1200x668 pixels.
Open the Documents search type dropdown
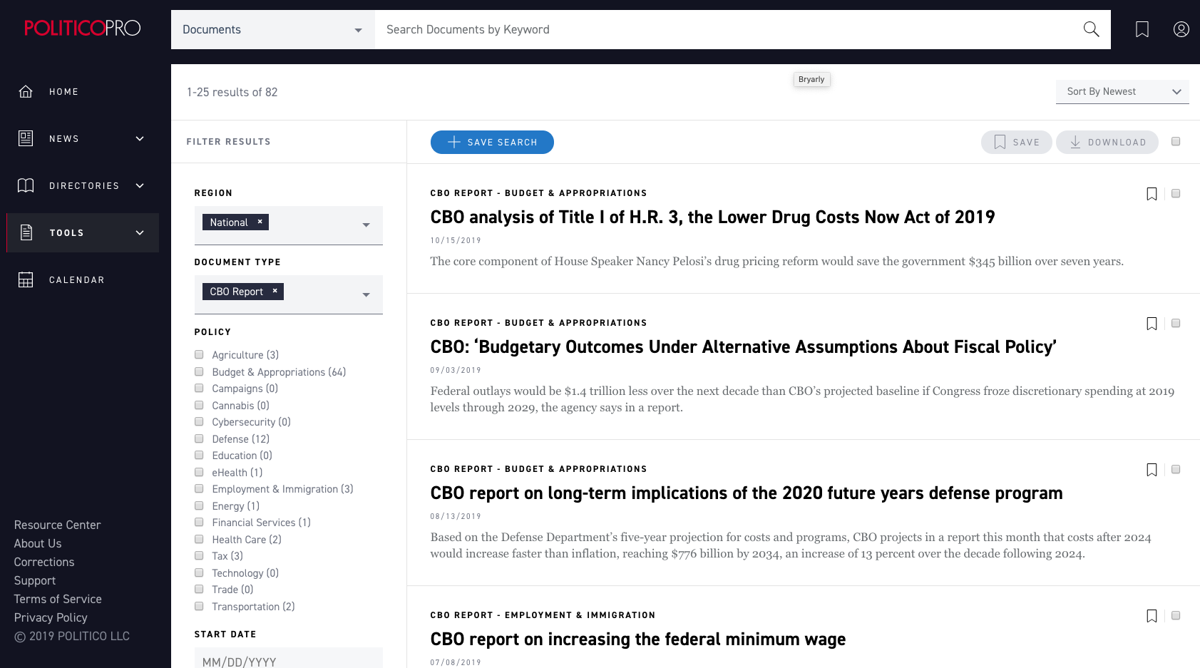click(273, 29)
